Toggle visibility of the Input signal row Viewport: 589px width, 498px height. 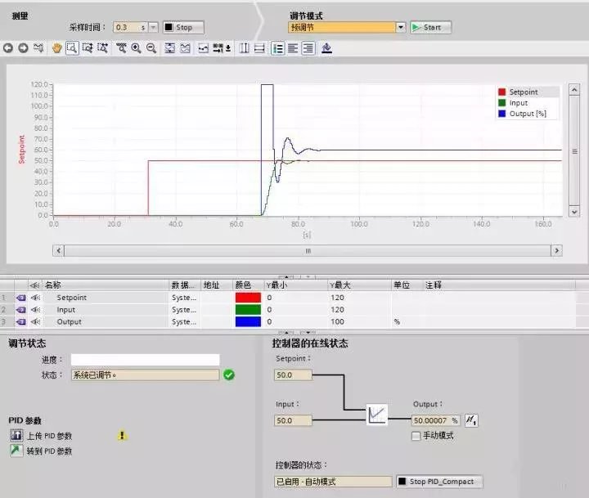[36, 309]
